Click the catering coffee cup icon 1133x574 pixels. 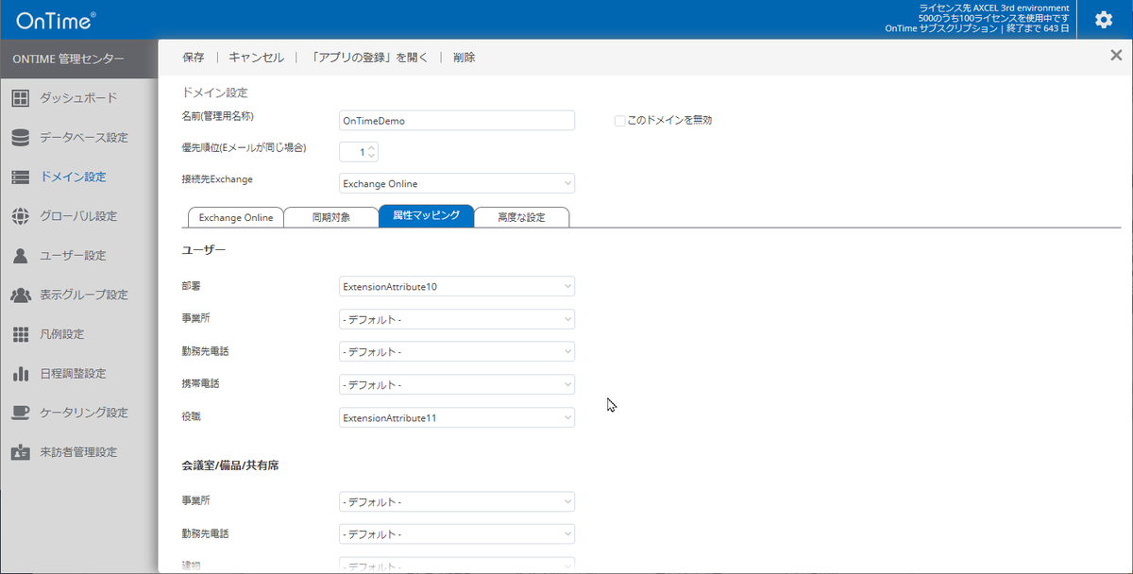click(x=21, y=413)
